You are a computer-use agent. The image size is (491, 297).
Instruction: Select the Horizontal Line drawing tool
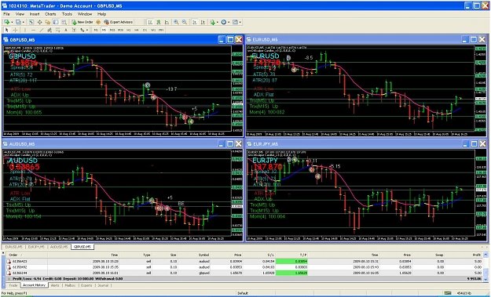[x=33, y=30]
